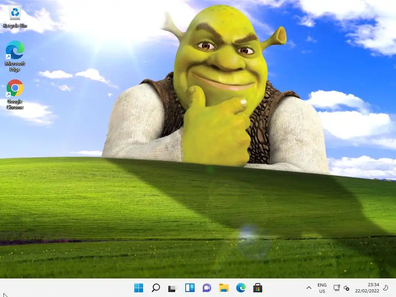Open taskbar Search magnifier
Viewport: 396px width, 297px height.
(156, 288)
